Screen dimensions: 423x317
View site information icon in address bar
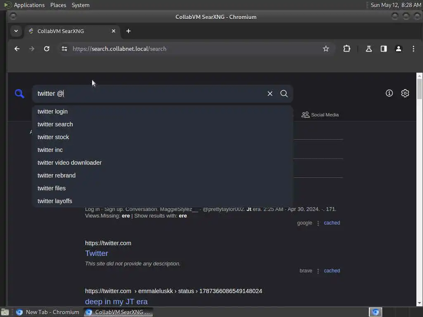(64, 49)
